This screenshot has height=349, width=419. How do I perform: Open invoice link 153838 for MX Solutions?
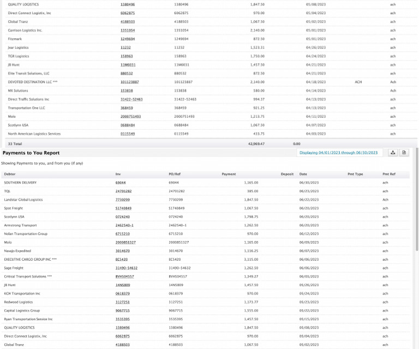[x=127, y=91]
